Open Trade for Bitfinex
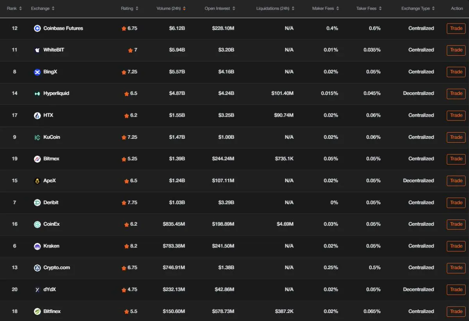469x321 pixels. pyautogui.click(x=456, y=312)
